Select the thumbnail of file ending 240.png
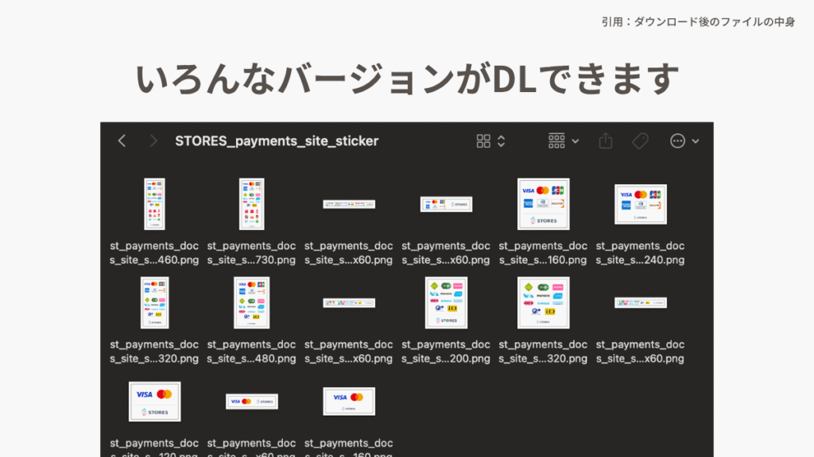Image resolution: width=814 pixels, height=457 pixels. click(x=640, y=204)
